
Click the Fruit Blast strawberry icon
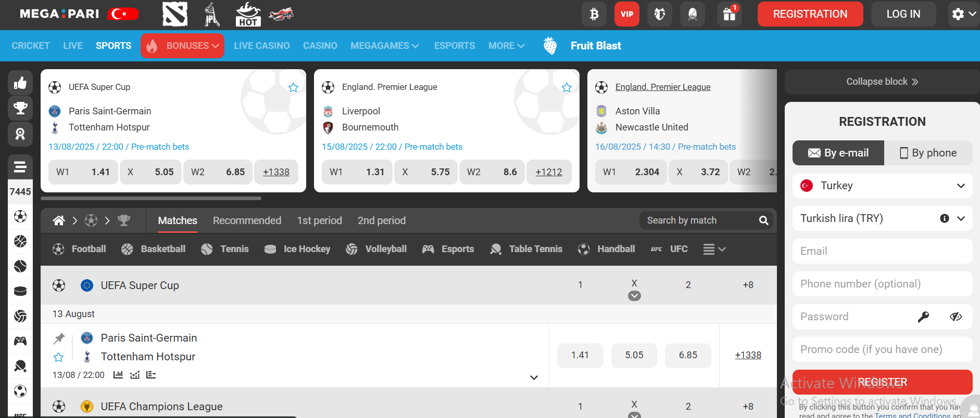pos(550,46)
